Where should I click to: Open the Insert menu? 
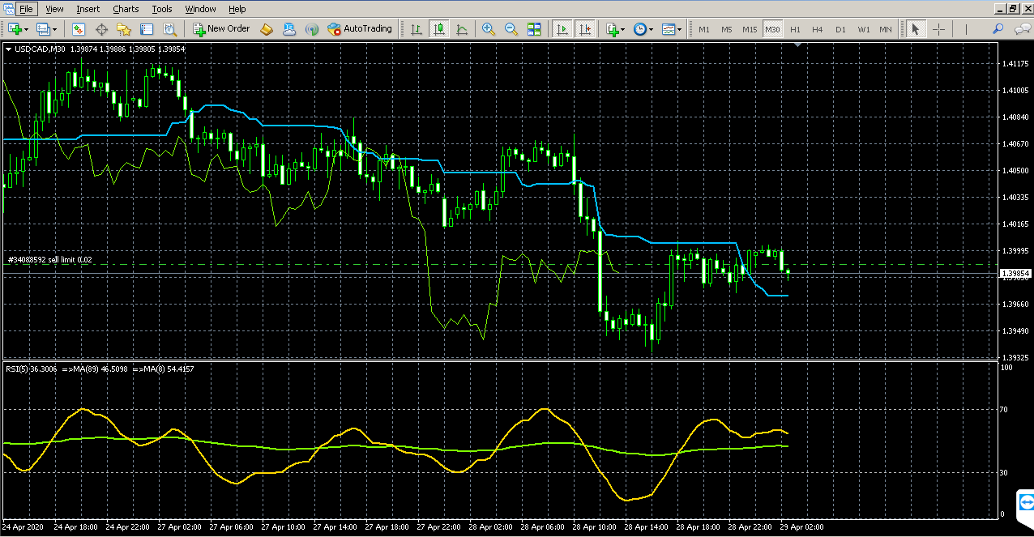[88, 9]
